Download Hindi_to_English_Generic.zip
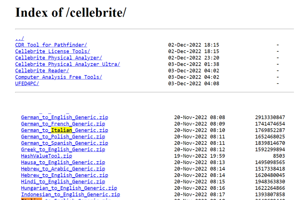The width and height of the screenshot is (296, 200). 63,181
